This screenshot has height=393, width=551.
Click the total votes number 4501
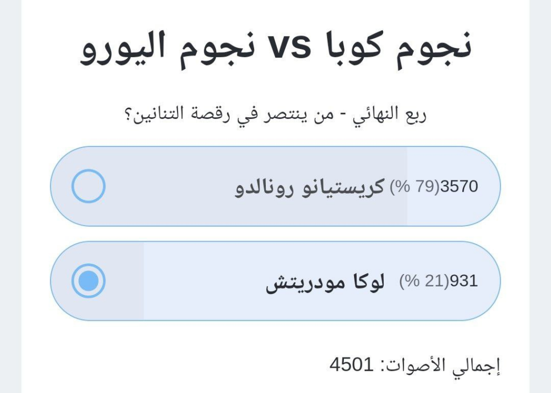351,365
